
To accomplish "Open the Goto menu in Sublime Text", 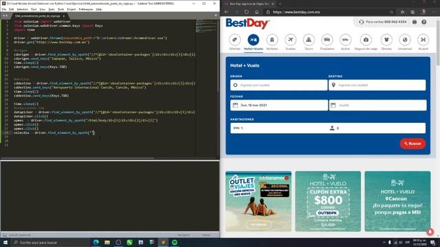I will [x=52, y=9].
